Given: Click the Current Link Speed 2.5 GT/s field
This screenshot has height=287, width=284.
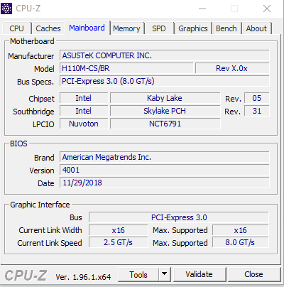Looking at the screenshot, I should [x=118, y=242].
